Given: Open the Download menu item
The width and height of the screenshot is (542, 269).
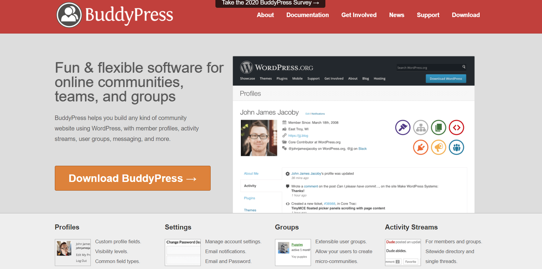Looking at the screenshot, I should (x=466, y=15).
